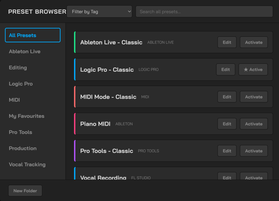The width and height of the screenshot is (279, 201).
Task: Click the Search all presets field
Action: pyautogui.click(x=204, y=12)
